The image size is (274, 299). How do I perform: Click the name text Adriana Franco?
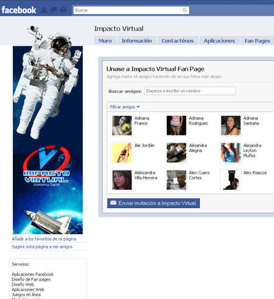tap(142, 121)
